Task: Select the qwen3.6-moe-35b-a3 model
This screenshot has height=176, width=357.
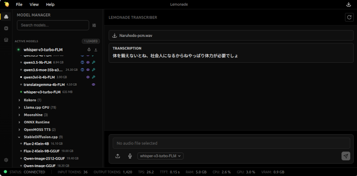Action: point(43,70)
